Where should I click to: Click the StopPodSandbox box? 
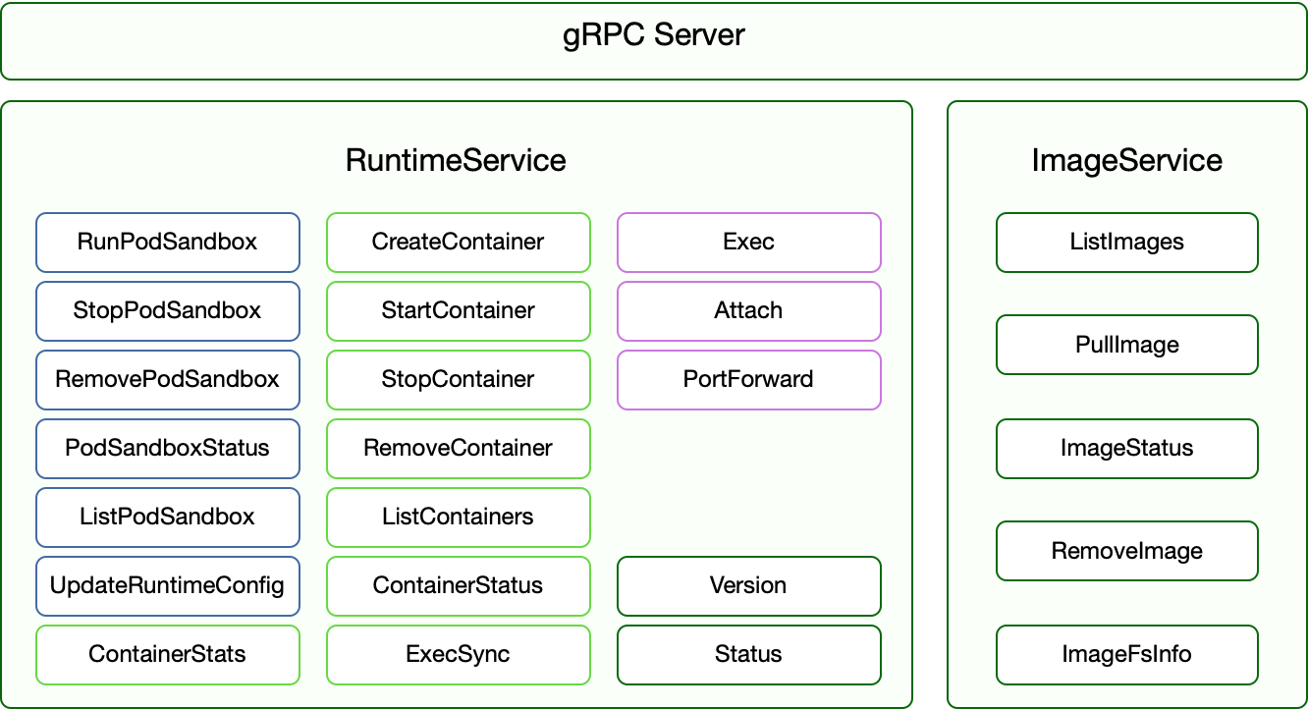(x=168, y=311)
